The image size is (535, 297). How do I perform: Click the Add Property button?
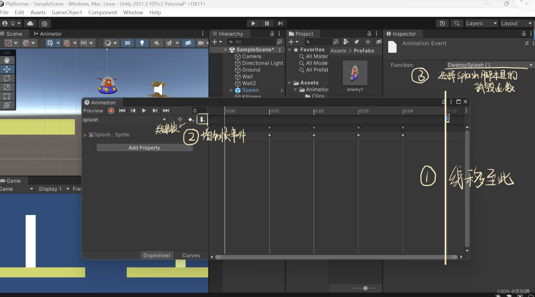pyautogui.click(x=144, y=148)
